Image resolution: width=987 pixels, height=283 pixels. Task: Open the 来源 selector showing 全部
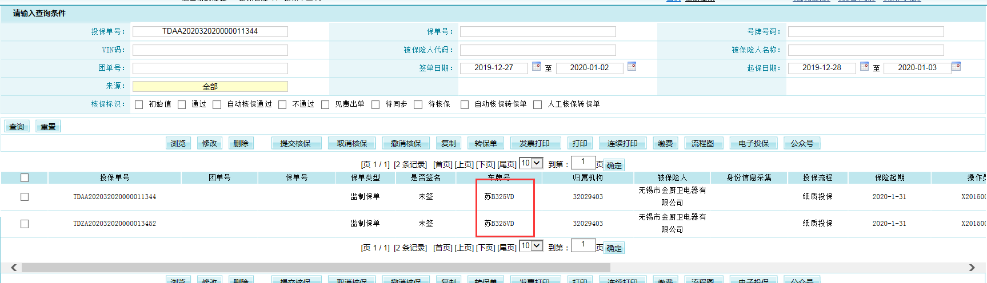[x=210, y=86]
